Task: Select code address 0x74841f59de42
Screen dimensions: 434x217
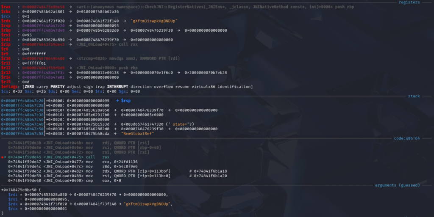Action: [25, 152]
